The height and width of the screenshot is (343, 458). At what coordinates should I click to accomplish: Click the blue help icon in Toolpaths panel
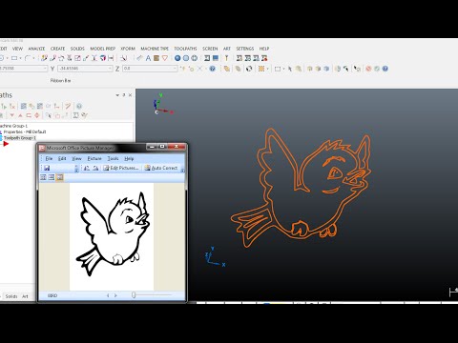coord(79,106)
